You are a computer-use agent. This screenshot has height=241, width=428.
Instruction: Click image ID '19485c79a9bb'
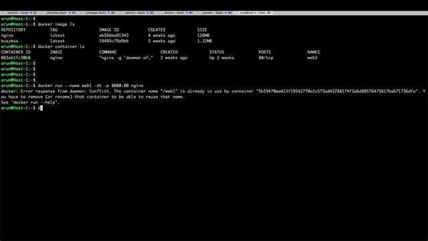pos(114,41)
